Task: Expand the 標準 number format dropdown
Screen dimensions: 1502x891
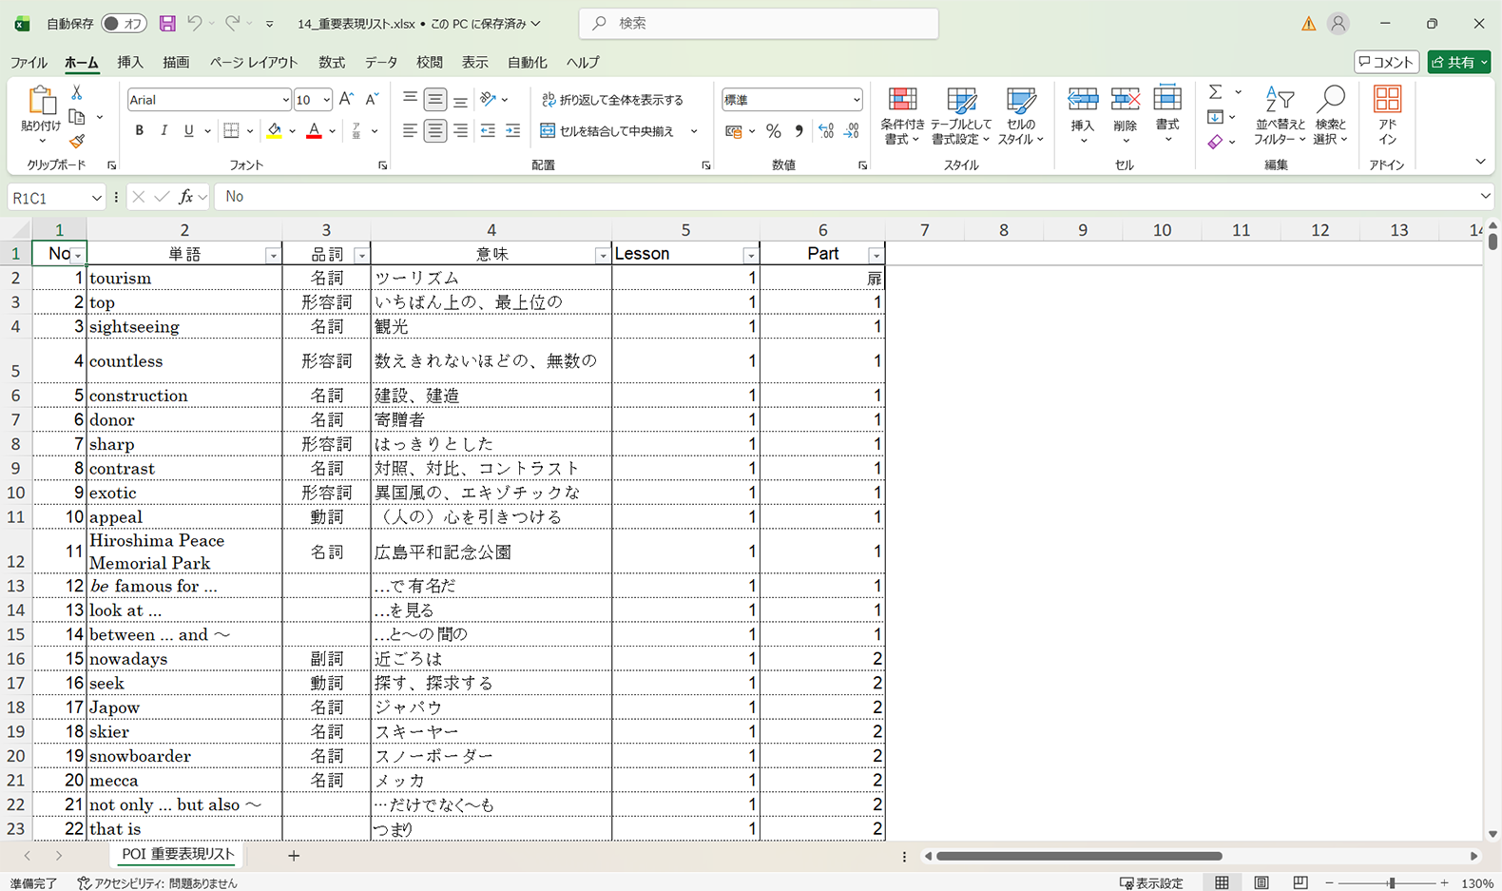Action: [x=856, y=100]
